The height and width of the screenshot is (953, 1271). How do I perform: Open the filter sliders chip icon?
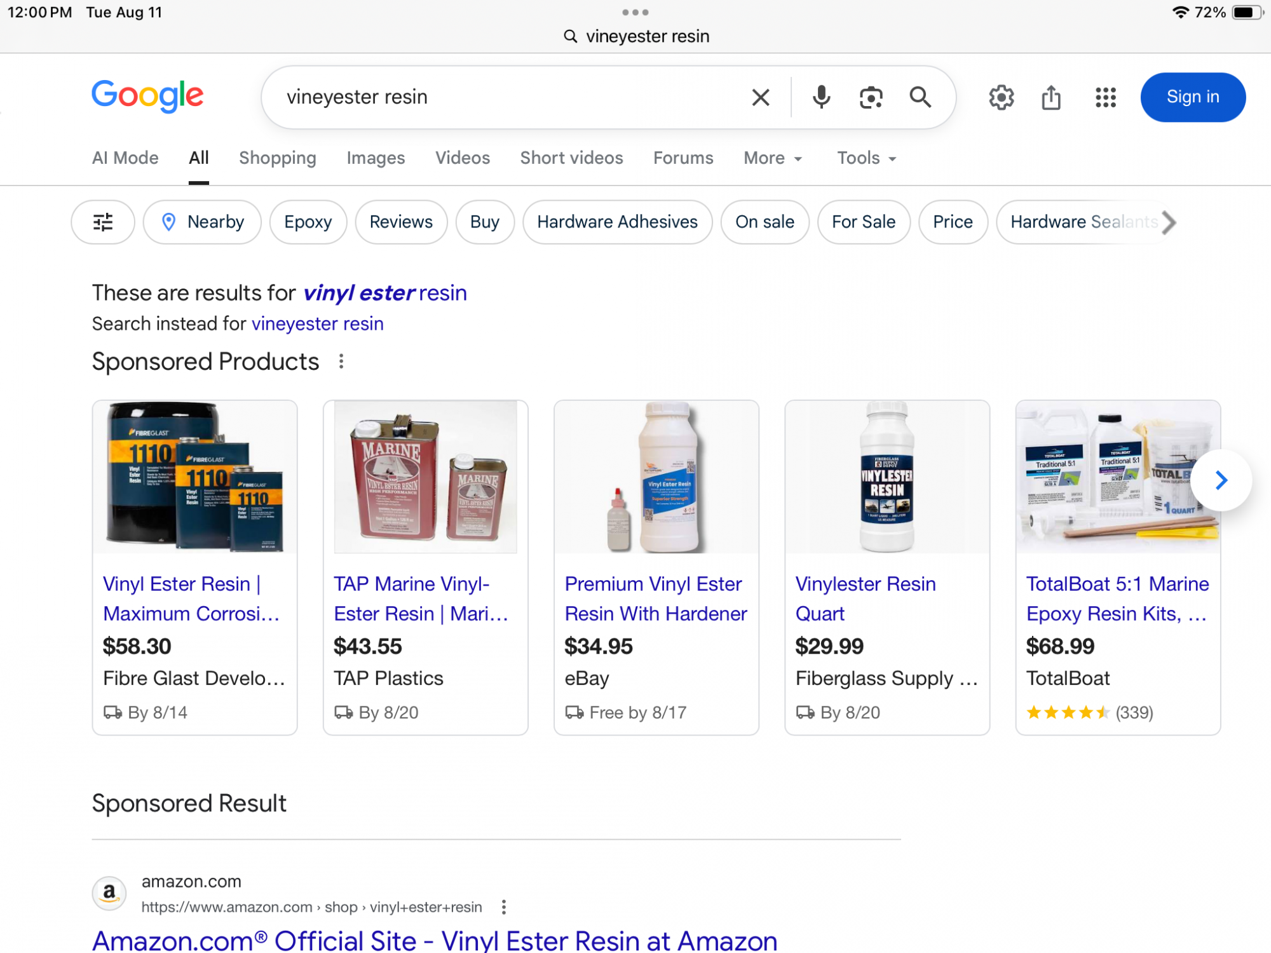[x=103, y=222]
